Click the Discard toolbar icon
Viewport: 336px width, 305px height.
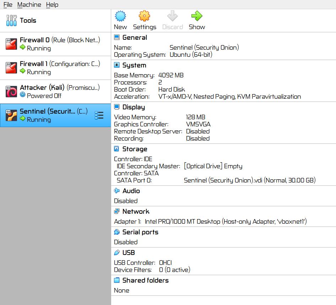[x=172, y=16]
